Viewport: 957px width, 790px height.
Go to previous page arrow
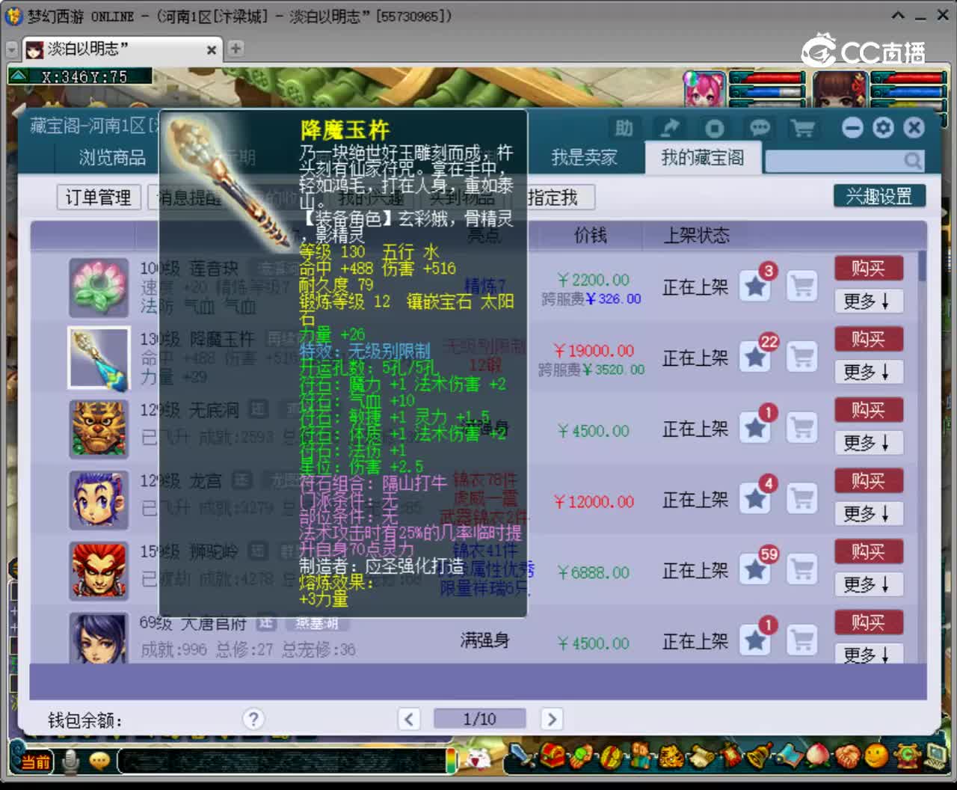coord(408,719)
